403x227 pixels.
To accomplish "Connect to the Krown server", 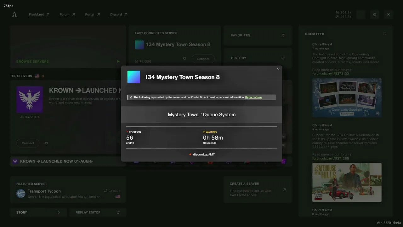I will click(28, 143).
